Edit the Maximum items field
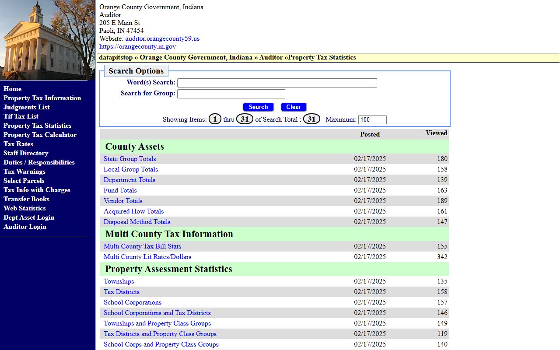560x350 pixels. pyautogui.click(x=372, y=119)
